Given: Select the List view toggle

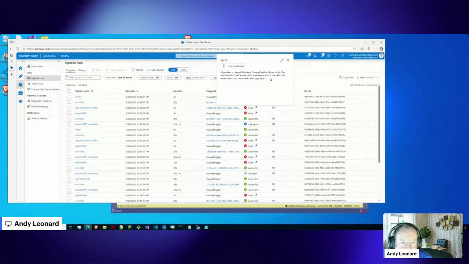Looking at the screenshot, I should point(173,70).
